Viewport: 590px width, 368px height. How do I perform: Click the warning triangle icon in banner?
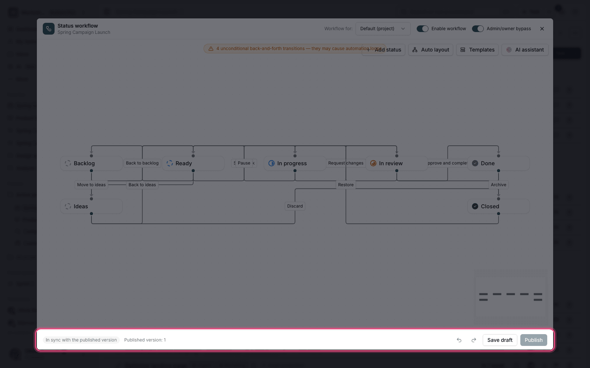[x=211, y=49]
